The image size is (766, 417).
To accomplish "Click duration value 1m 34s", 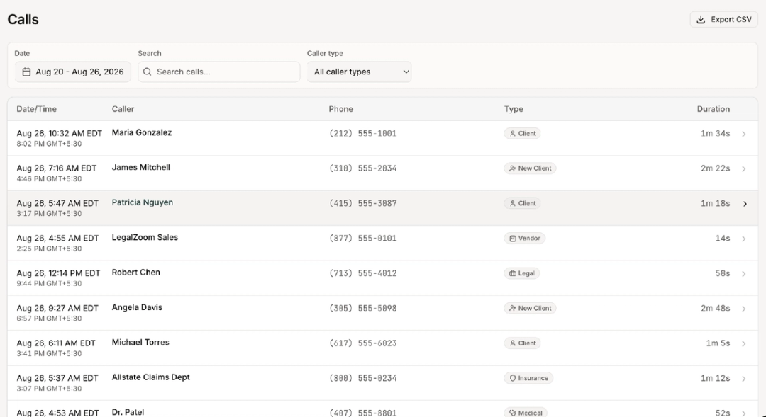I will (716, 134).
